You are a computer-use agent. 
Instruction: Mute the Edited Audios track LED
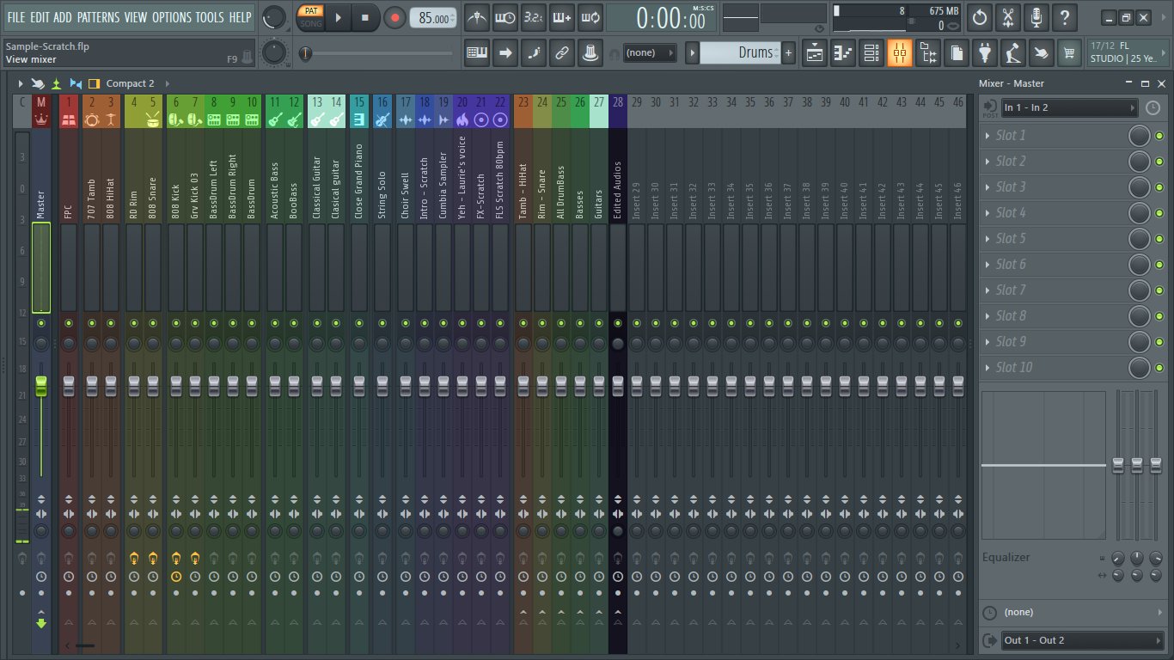[x=618, y=323]
